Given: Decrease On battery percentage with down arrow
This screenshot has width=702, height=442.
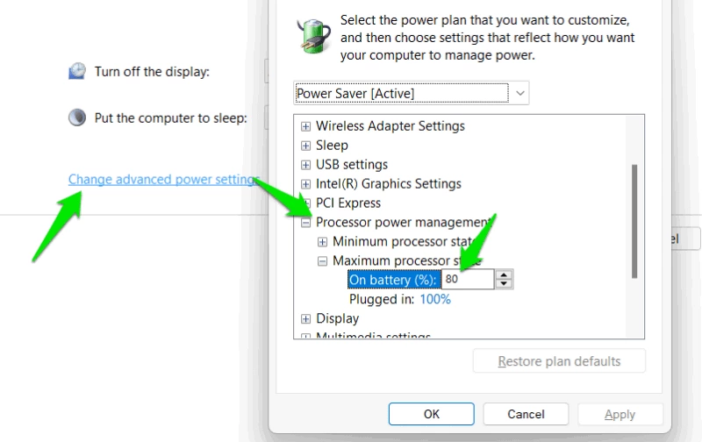Looking at the screenshot, I should pos(504,283).
